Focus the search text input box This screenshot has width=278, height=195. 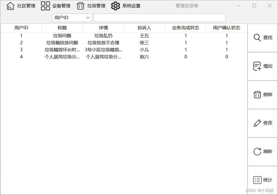pyautogui.click(x=160, y=18)
